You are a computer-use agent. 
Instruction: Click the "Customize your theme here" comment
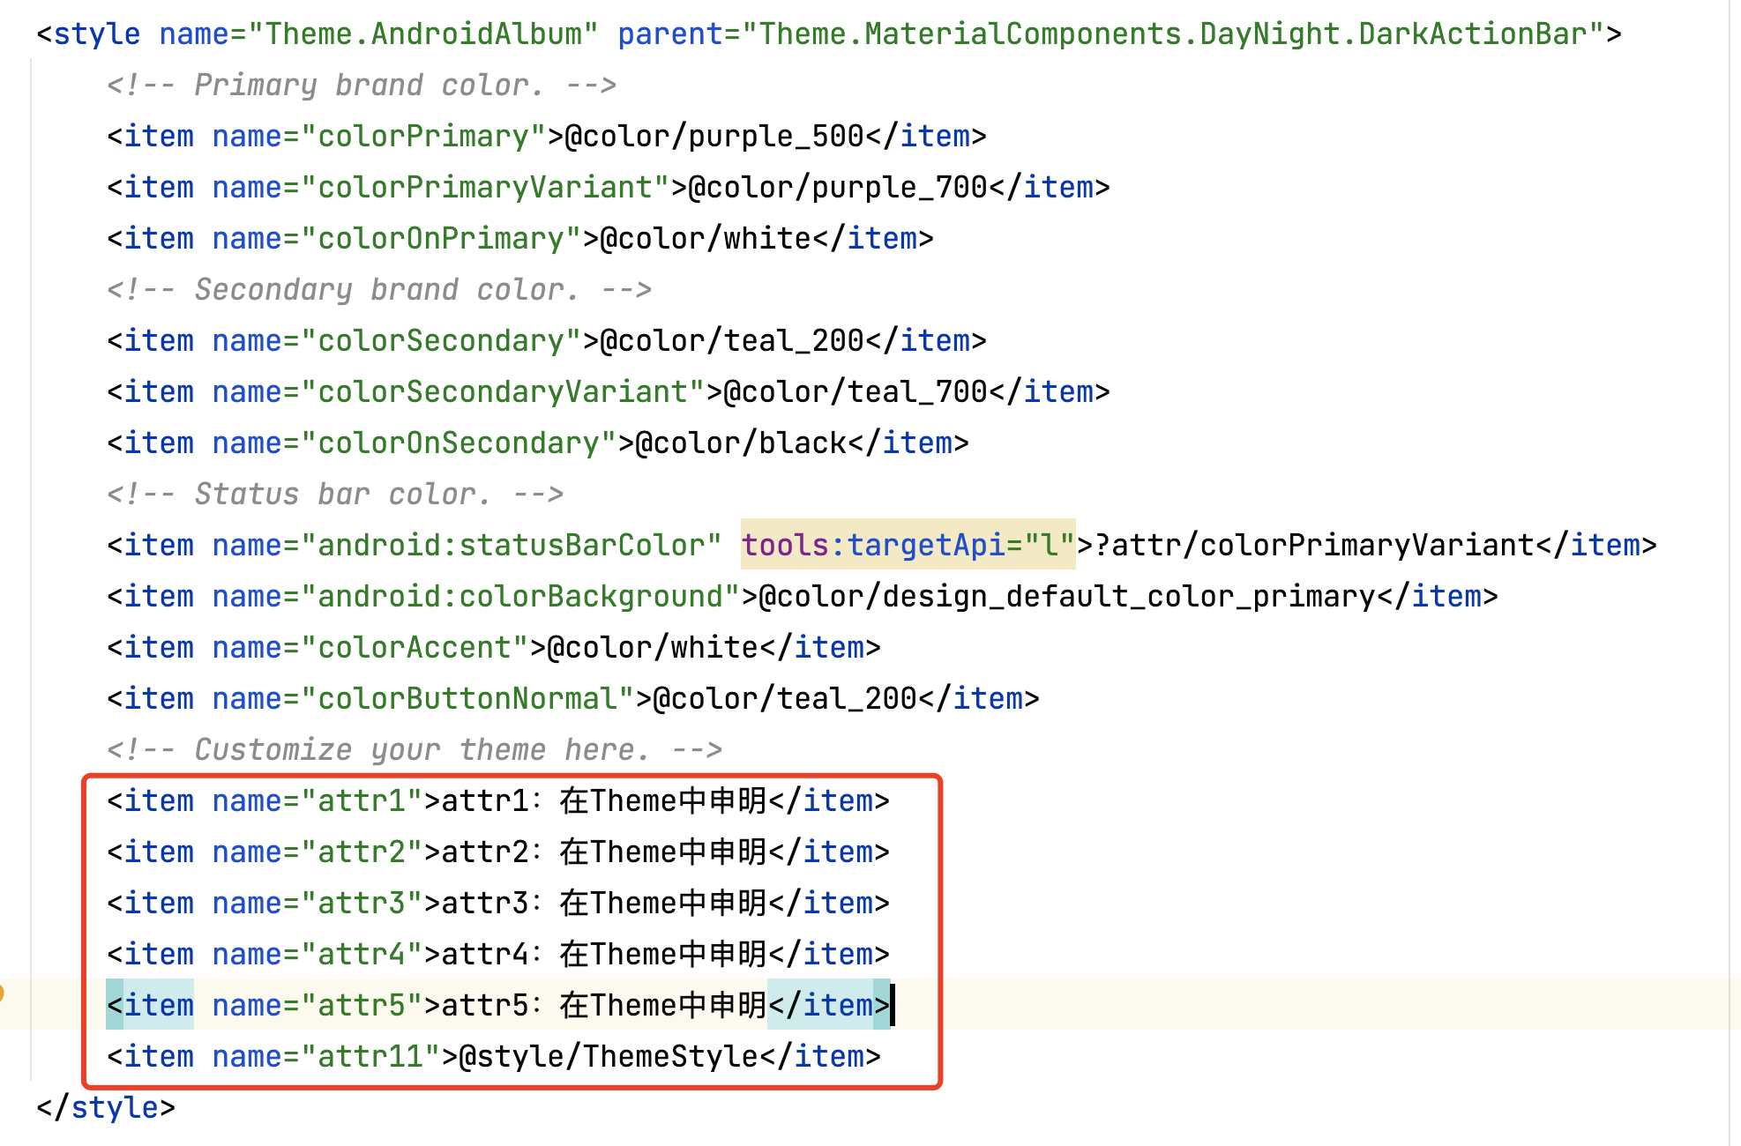pos(415,750)
